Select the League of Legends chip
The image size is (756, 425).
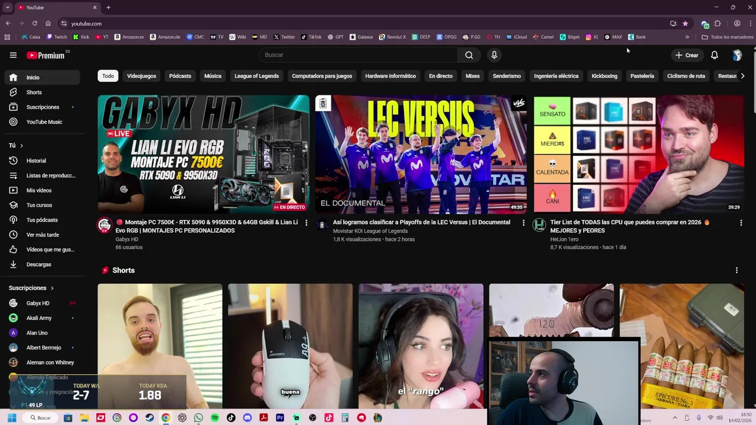[x=256, y=76]
